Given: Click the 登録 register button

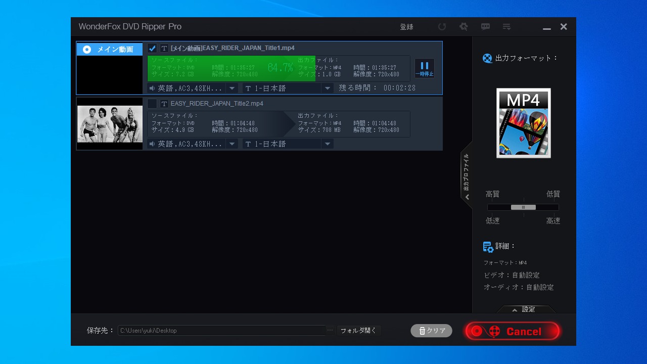Looking at the screenshot, I should [x=406, y=27].
